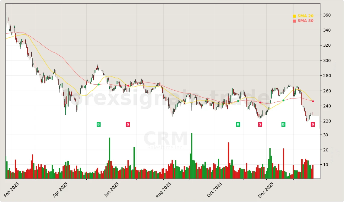Click the red SMA 50 legend swatch
Viewport: 344px width, 202px height.
pos(294,21)
